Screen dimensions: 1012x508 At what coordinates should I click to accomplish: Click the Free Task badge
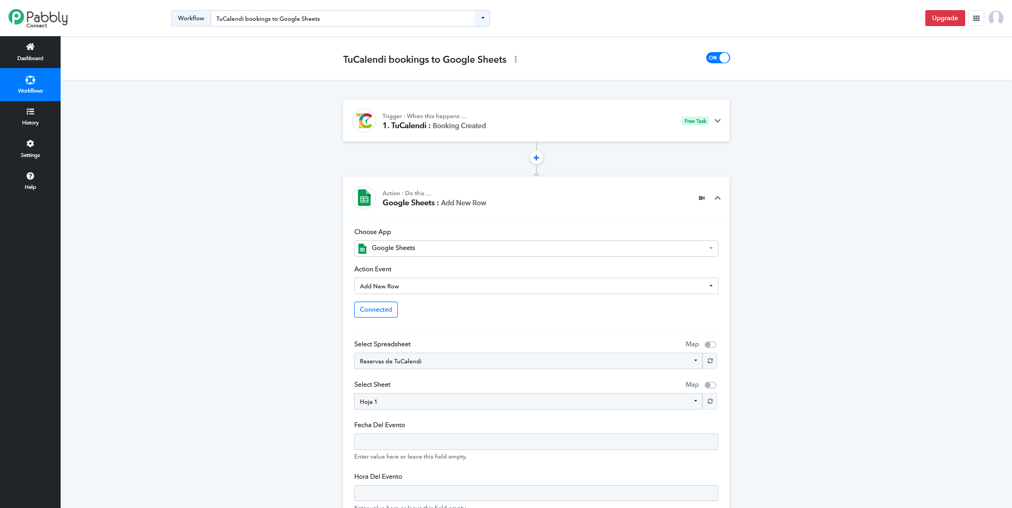click(695, 121)
